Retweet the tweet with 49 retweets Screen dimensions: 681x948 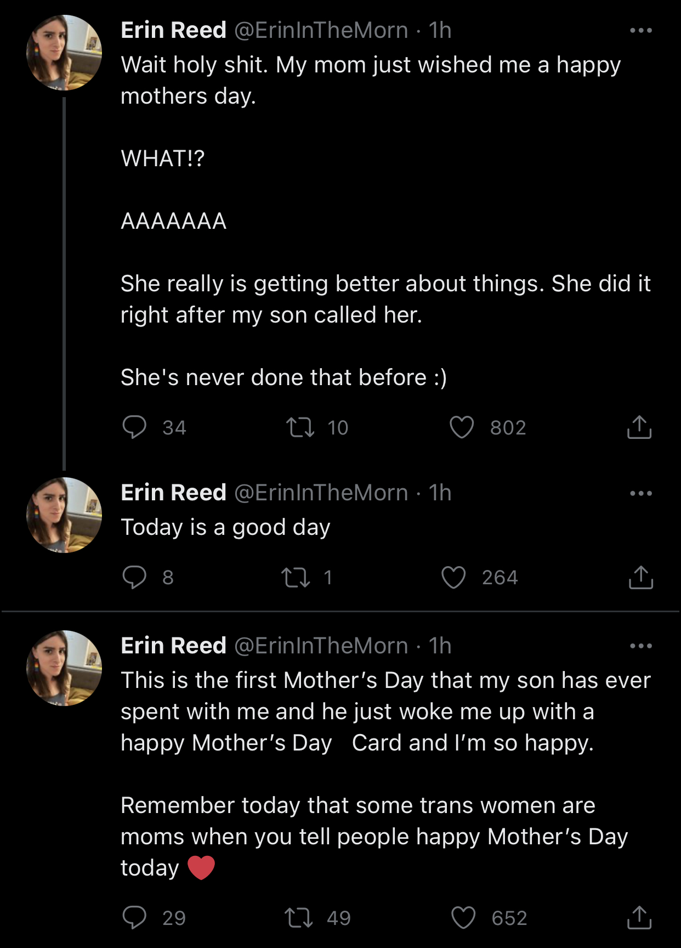[299, 917]
